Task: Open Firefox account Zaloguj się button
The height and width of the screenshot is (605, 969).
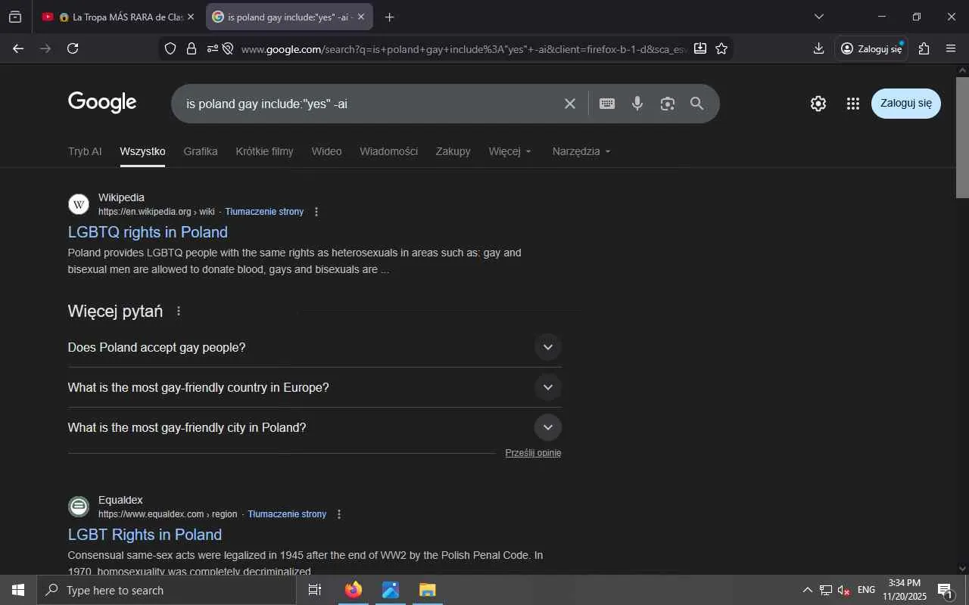Action: [x=871, y=48]
